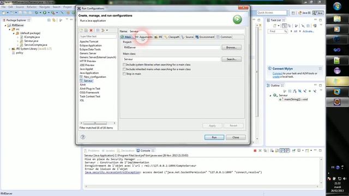Click collapse all configurations icon in dialog
The width and height of the screenshot is (349, 196).
click(98, 30)
